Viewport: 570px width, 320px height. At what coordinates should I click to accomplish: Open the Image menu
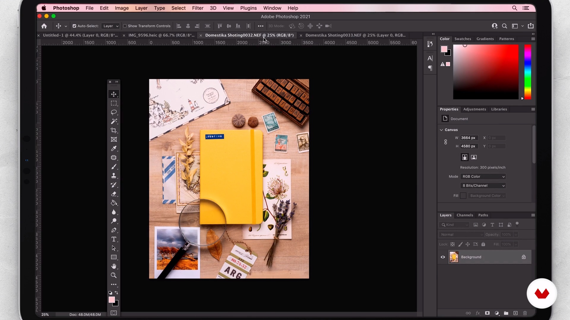pyautogui.click(x=122, y=8)
